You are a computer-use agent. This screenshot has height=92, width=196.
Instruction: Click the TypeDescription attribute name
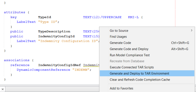point(54,31)
